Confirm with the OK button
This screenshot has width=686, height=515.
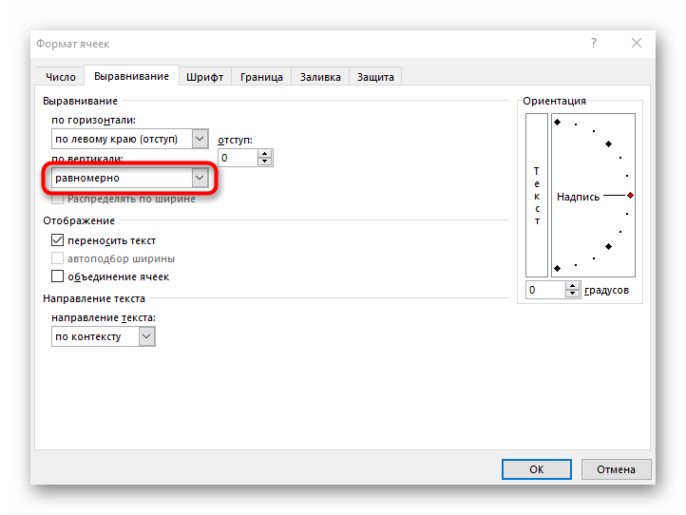pyautogui.click(x=537, y=469)
